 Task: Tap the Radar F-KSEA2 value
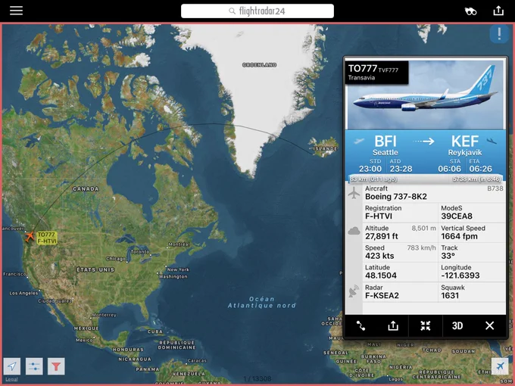pos(382,296)
